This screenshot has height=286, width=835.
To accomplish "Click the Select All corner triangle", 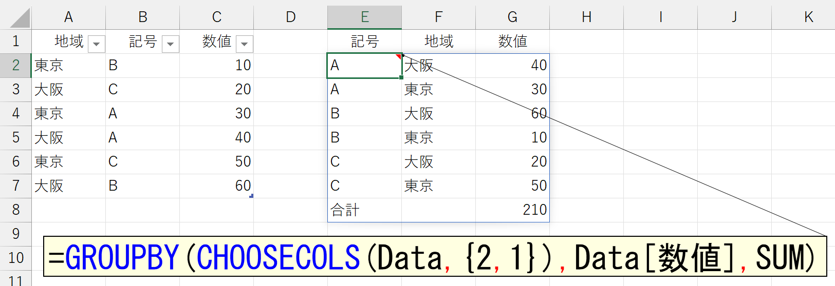I will coord(20,18).
